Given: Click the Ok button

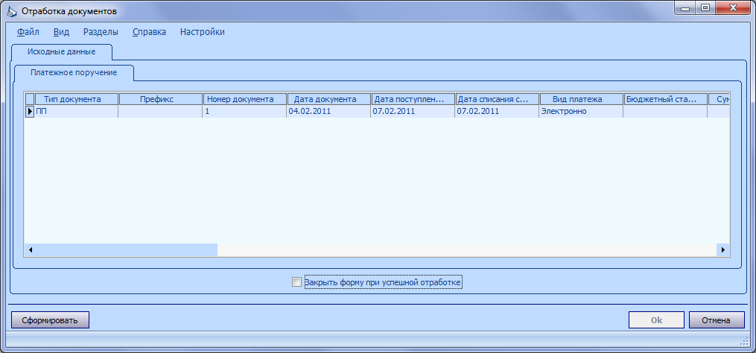Looking at the screenshot, I should click(x=656, y=320).
